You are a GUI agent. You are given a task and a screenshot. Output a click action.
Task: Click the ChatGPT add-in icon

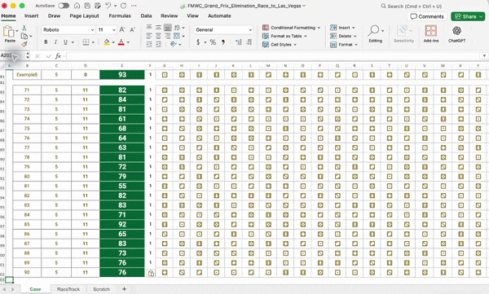coord(457,33)
